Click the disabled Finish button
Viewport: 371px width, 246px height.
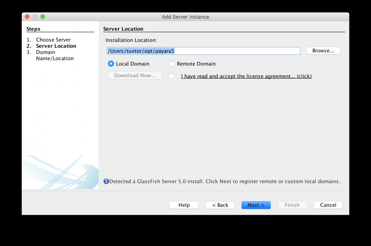click(292, 205)
